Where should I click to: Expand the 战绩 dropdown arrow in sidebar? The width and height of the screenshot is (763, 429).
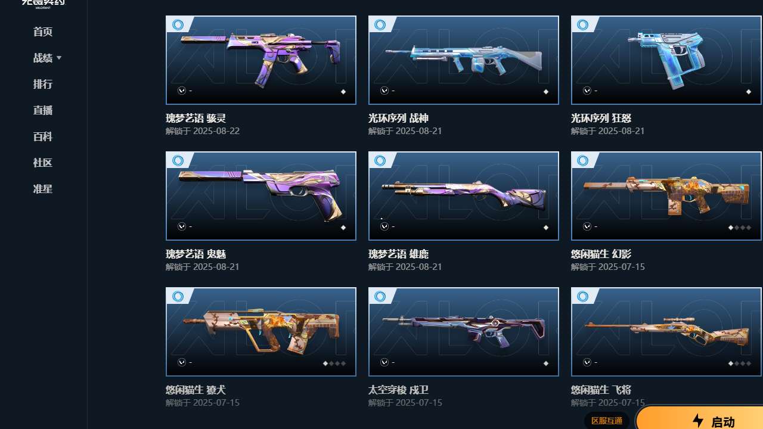click(59, 58)
